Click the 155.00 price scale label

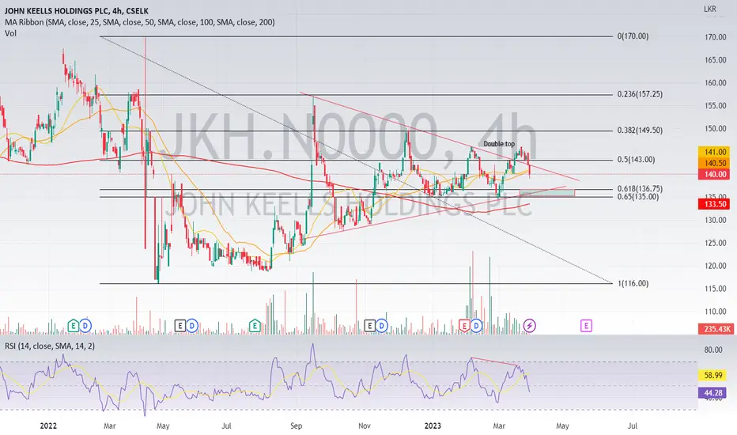point(716,106)
